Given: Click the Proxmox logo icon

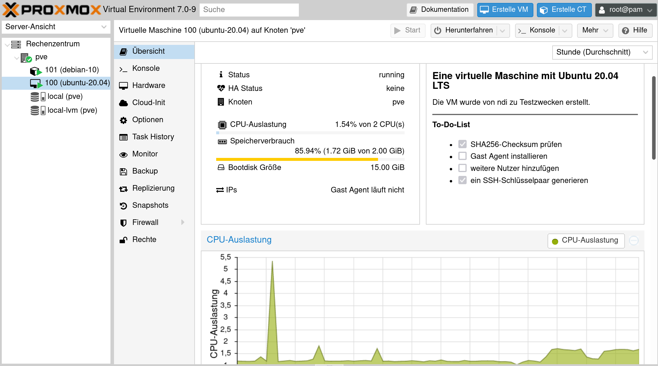Looking at the screenshot, I should tap(11, 9).
